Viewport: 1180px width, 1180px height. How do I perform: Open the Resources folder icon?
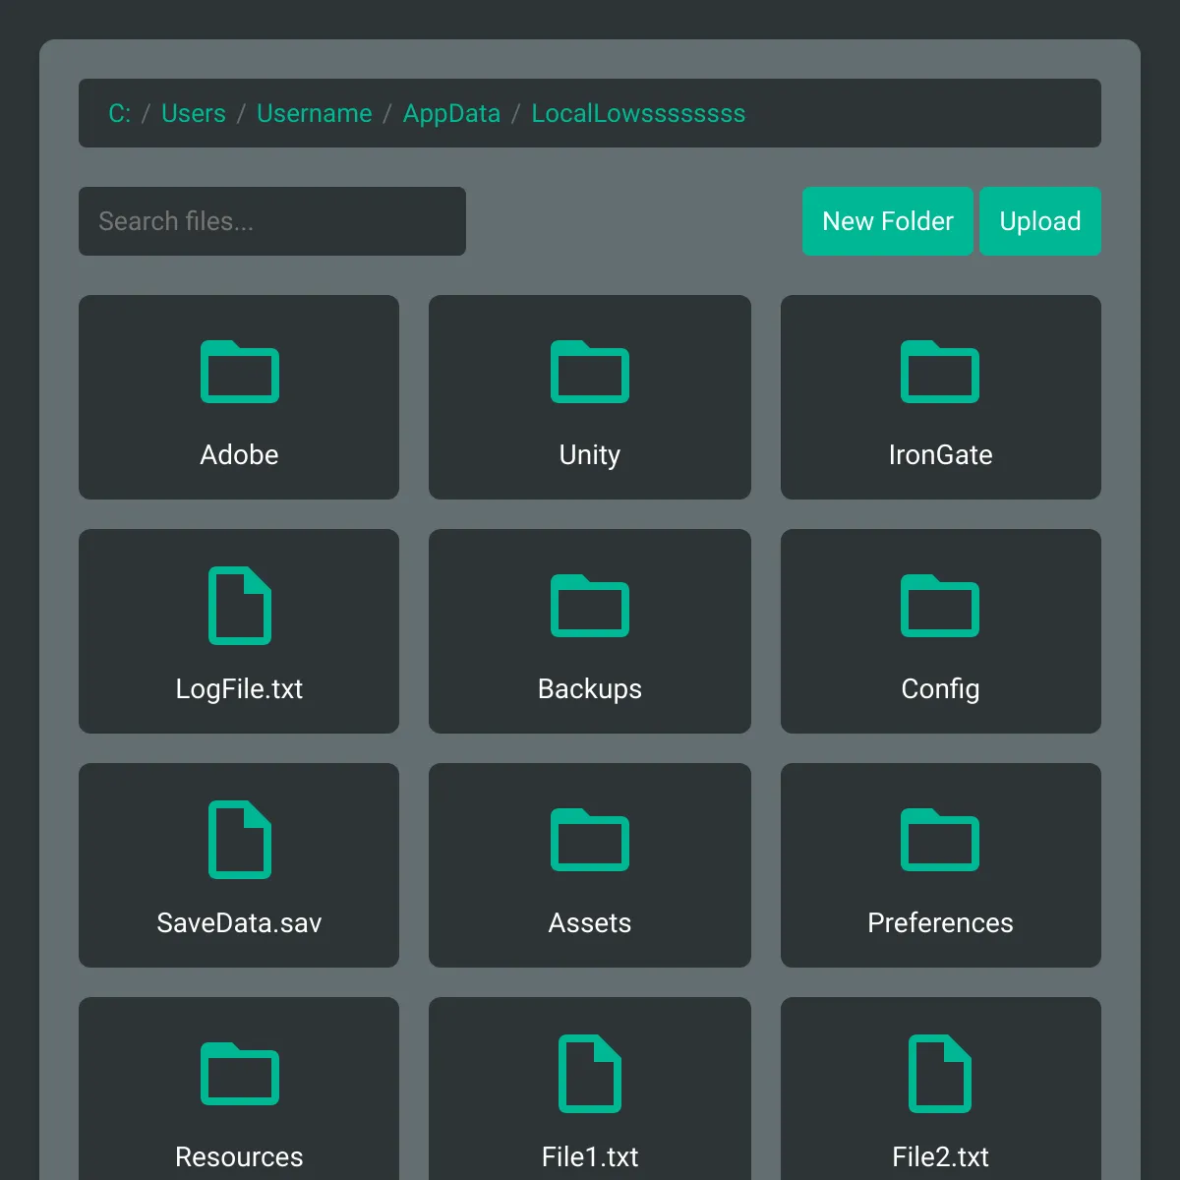tap(239, 1074)
